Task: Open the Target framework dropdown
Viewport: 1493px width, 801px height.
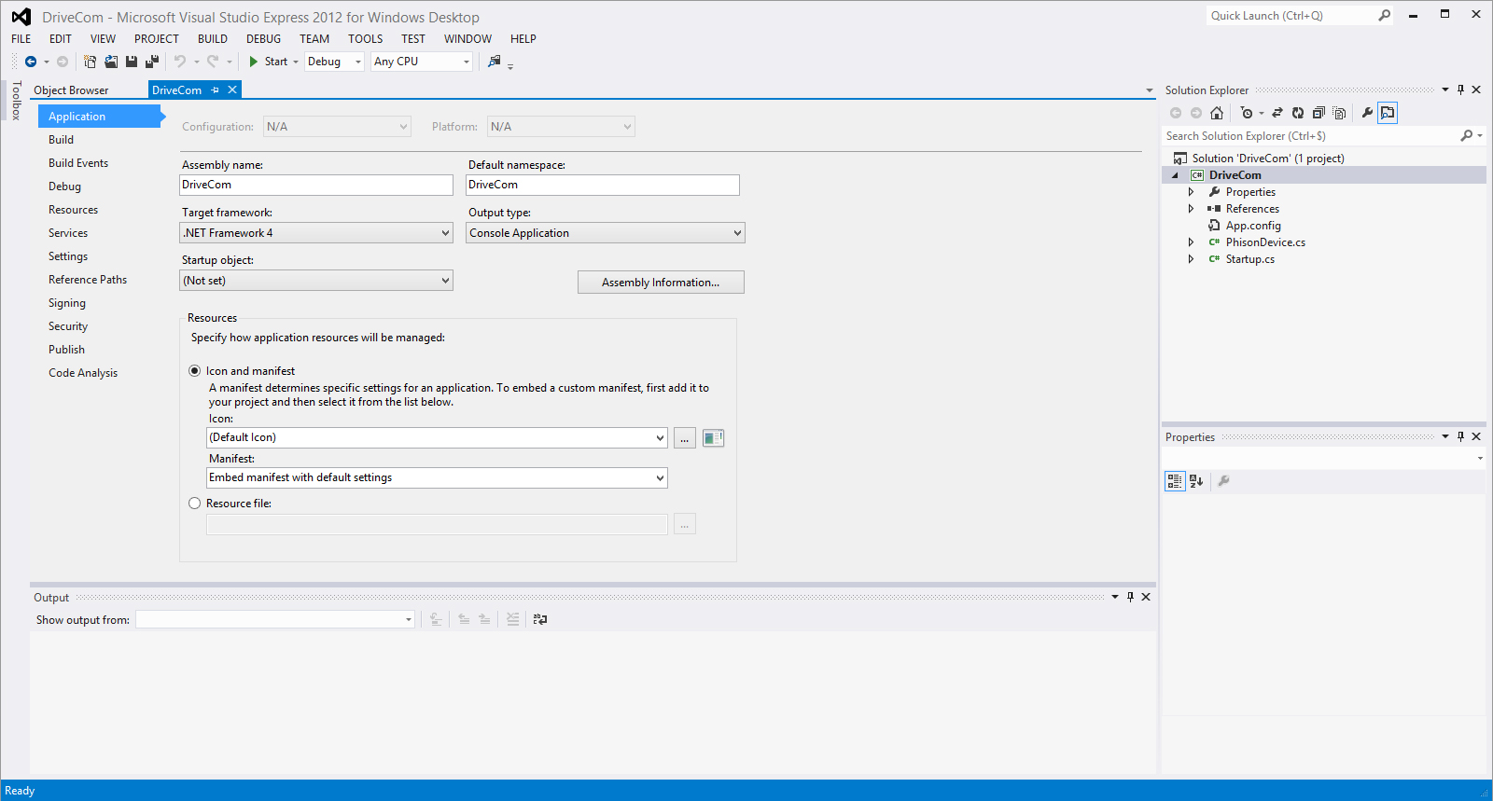Action: (316, 233)
